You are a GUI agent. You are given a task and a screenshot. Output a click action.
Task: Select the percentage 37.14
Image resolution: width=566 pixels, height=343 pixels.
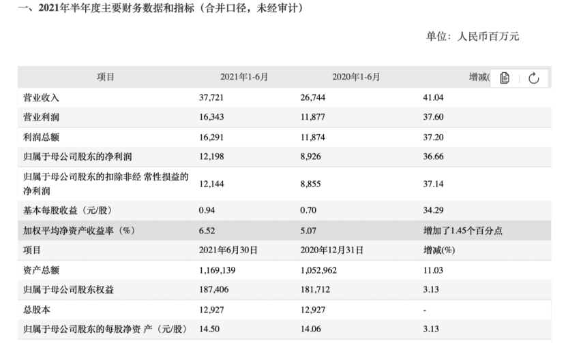click(433, 184)
